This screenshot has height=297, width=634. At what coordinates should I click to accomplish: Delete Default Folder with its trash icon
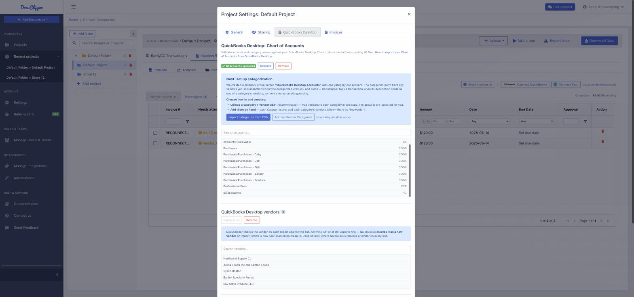(x=131, y=56)
